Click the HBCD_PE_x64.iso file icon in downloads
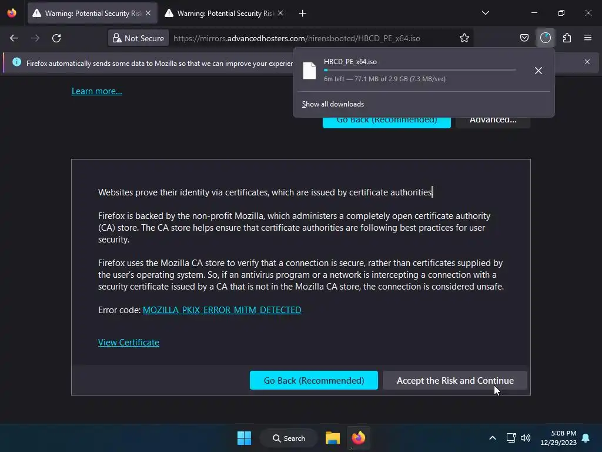 click(x=309, y=71)
